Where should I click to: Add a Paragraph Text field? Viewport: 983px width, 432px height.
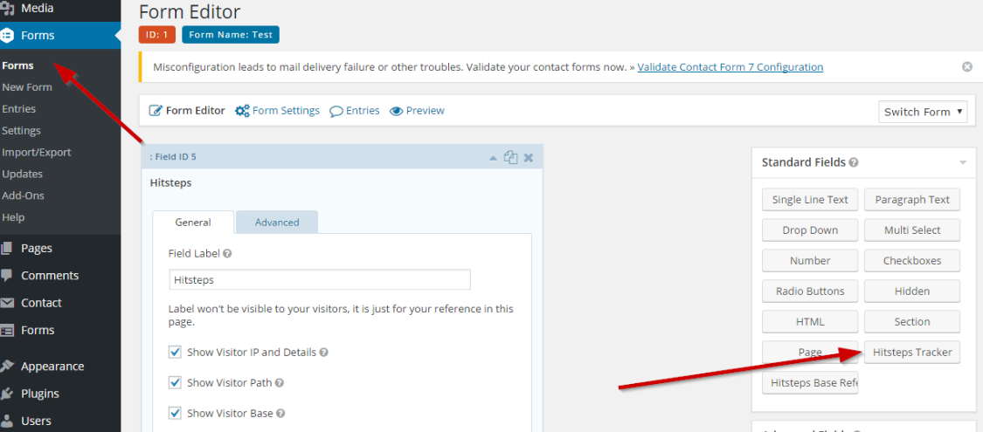click(912, 200)
